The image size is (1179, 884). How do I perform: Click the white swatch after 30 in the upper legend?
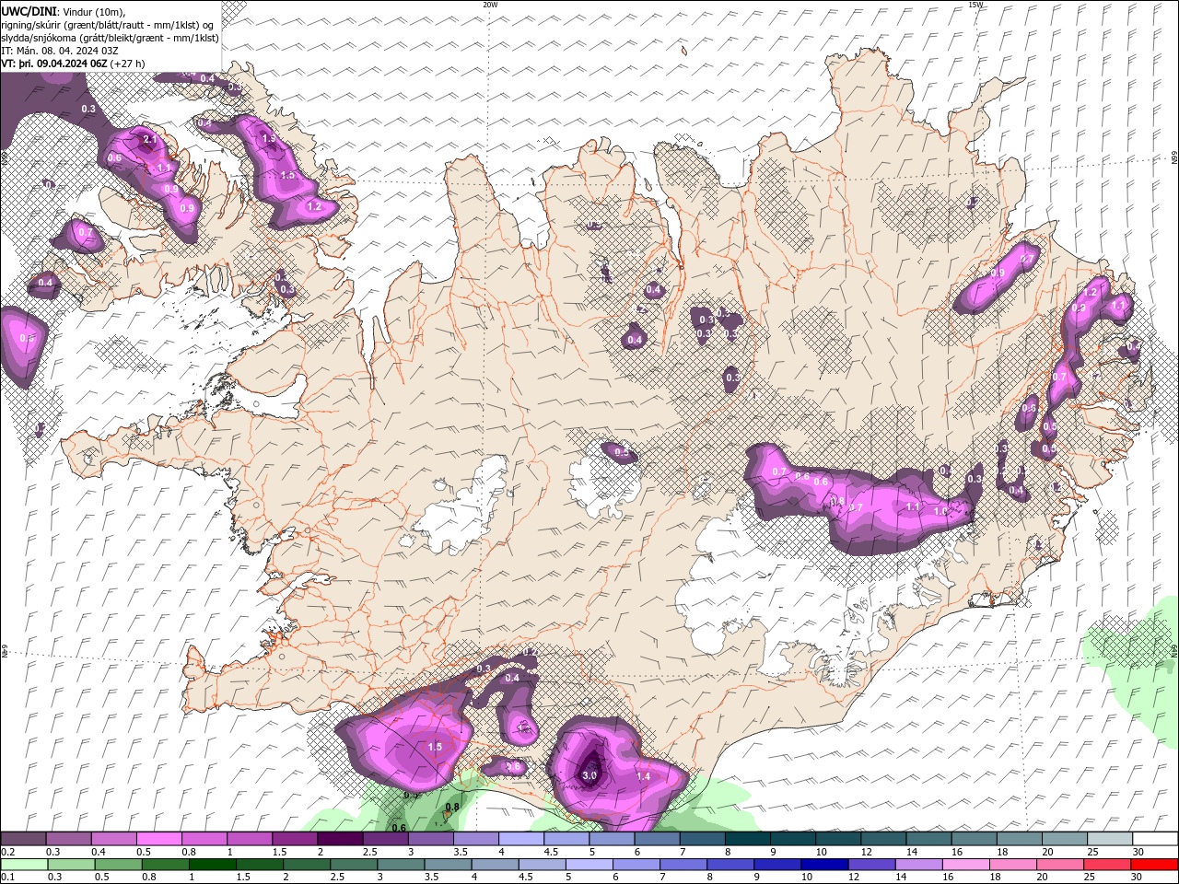[x=1154, y=839]
